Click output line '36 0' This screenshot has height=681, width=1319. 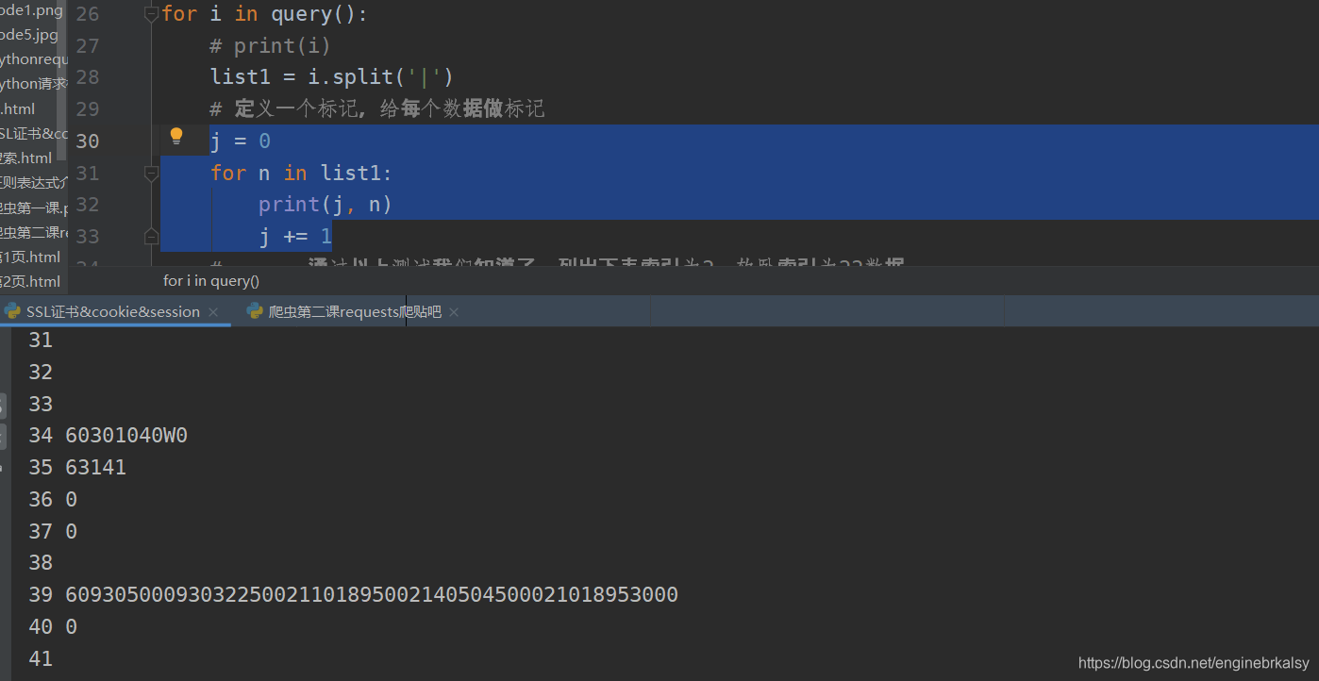(53, 500)
